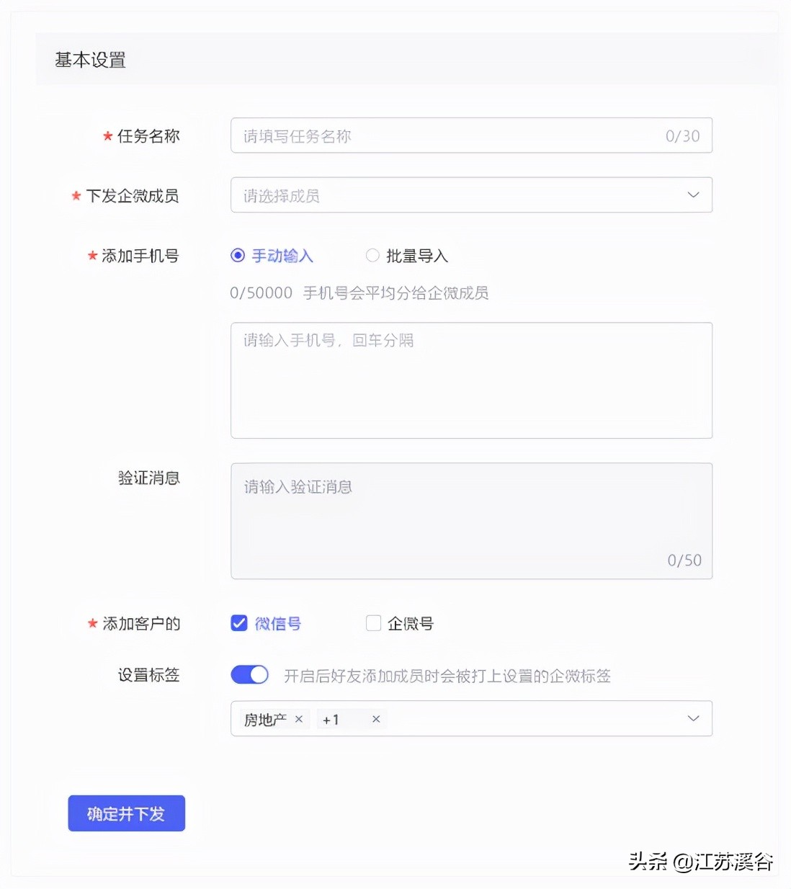Screen dimensions: 791x889
Task: Select the 手动输入 radio button
Action: click(x=237, y=255)
